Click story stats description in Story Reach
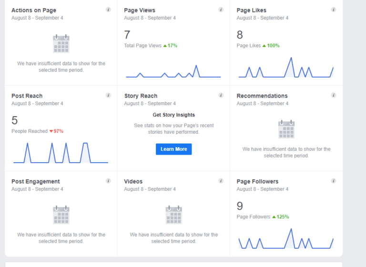Image resolution: width=366 pixels, height=267 pixels. (173, 129)
